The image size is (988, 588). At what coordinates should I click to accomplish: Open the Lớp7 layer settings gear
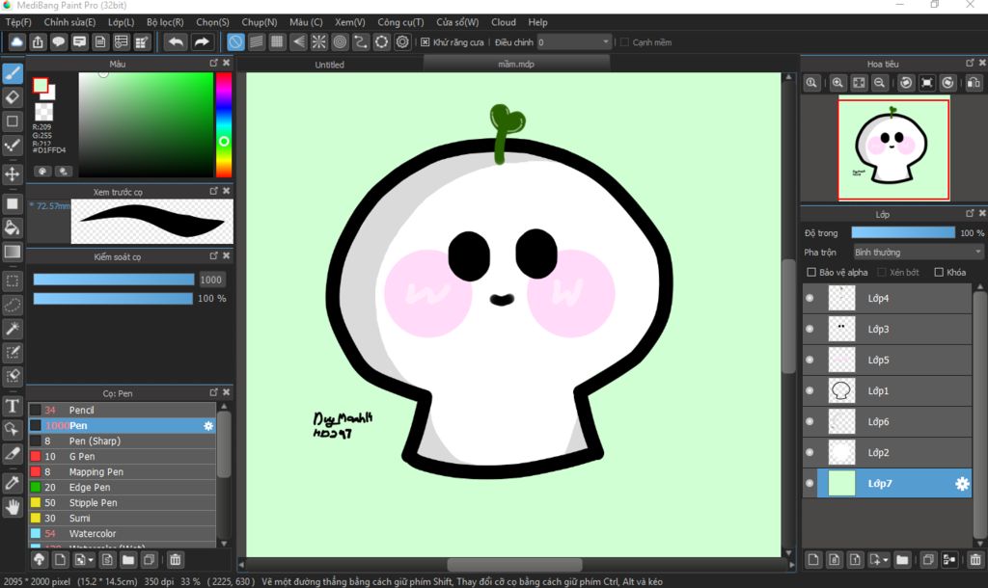tap(962, 484)
